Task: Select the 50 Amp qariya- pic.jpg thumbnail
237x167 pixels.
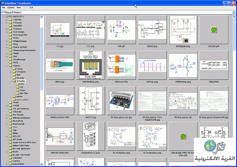Action: tap(121, 101)
